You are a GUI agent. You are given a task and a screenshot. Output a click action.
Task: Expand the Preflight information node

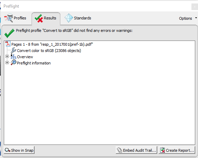tap(7, 62)
